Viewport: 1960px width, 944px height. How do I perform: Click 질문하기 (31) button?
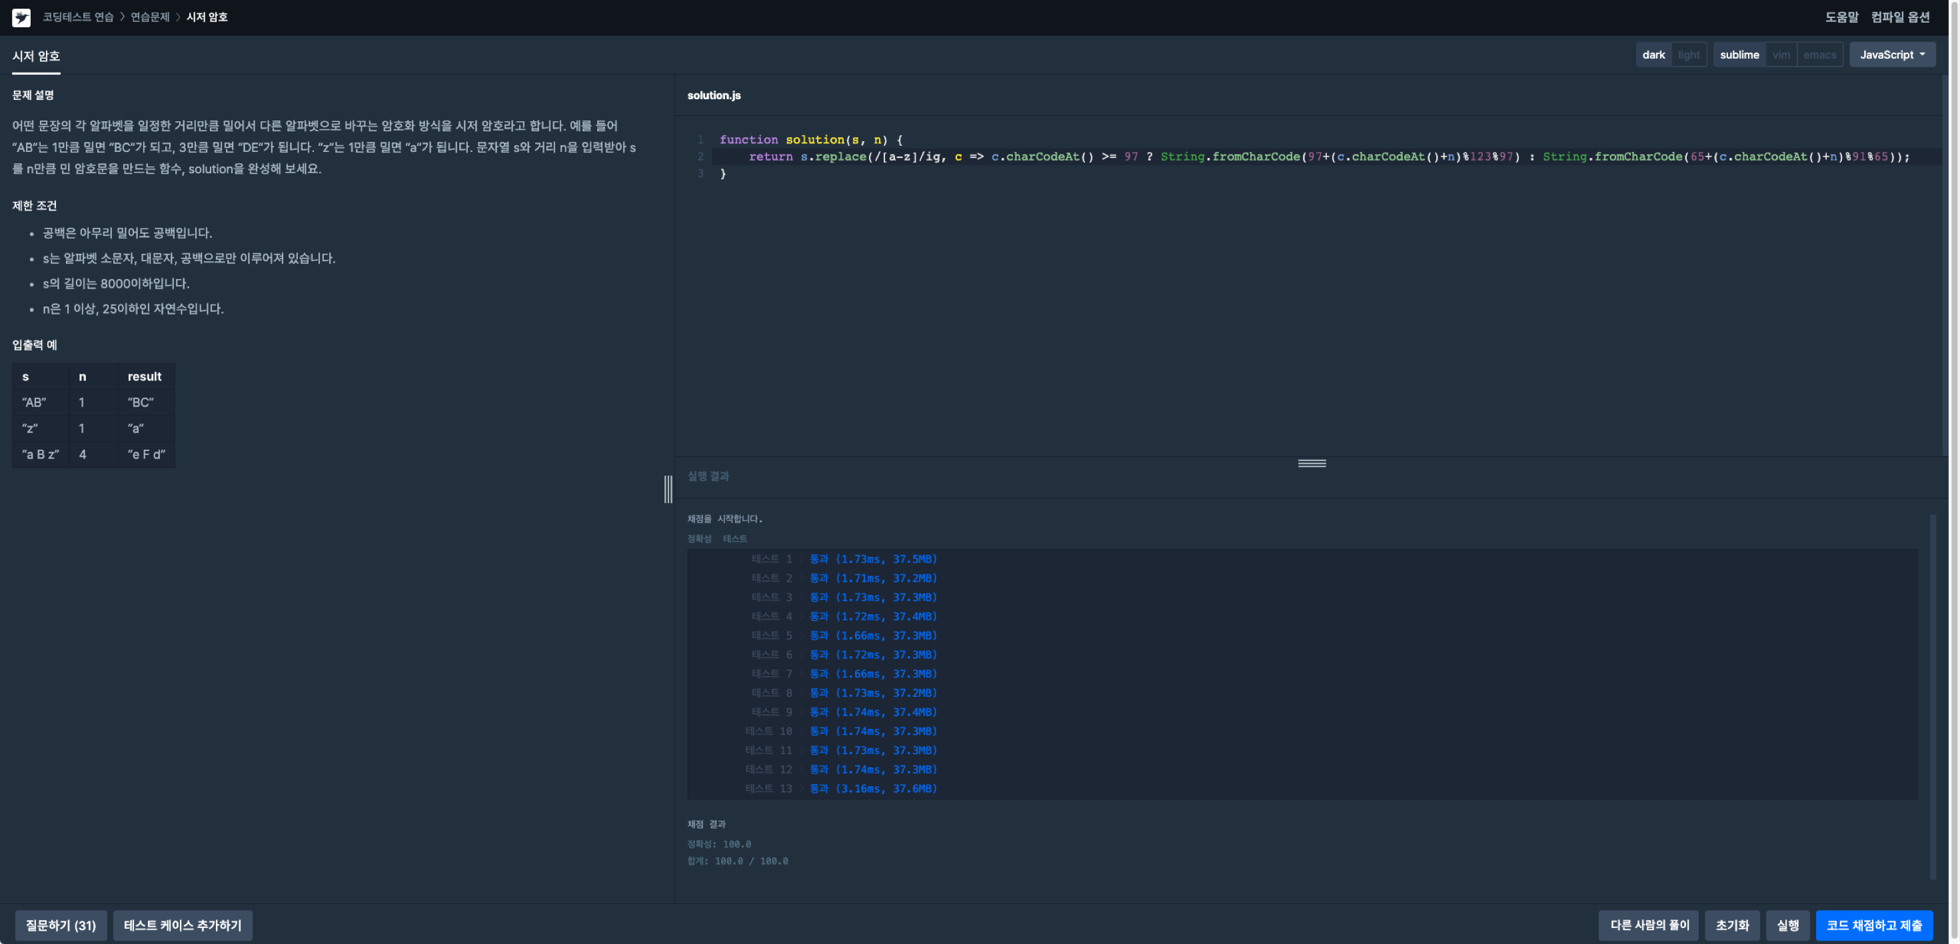tap(61, 925)
